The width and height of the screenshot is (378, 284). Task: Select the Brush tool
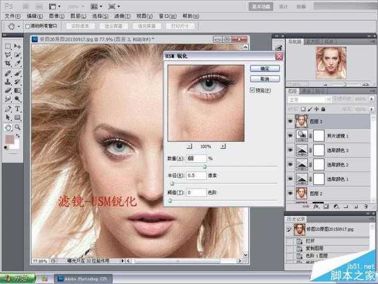18,73
